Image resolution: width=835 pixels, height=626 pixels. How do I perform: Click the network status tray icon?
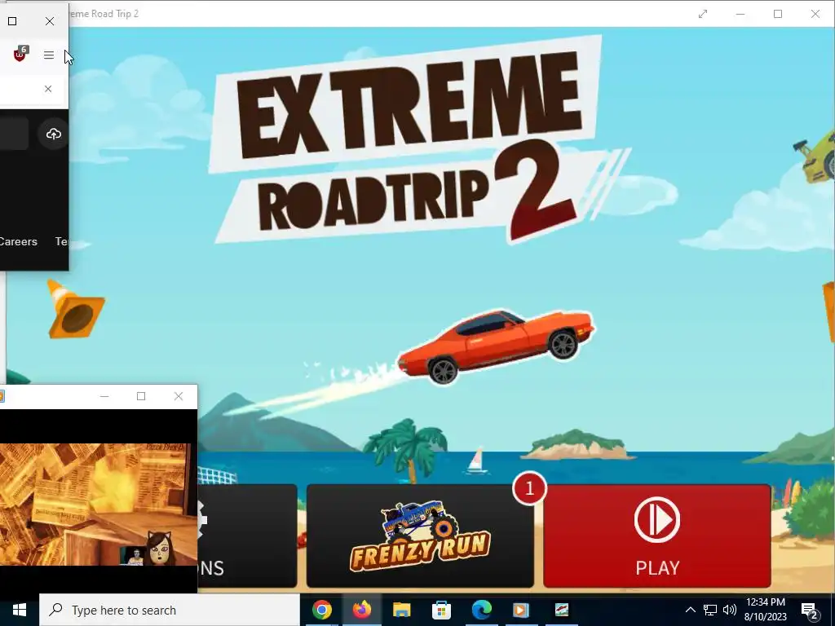click(x=710, y=610)
